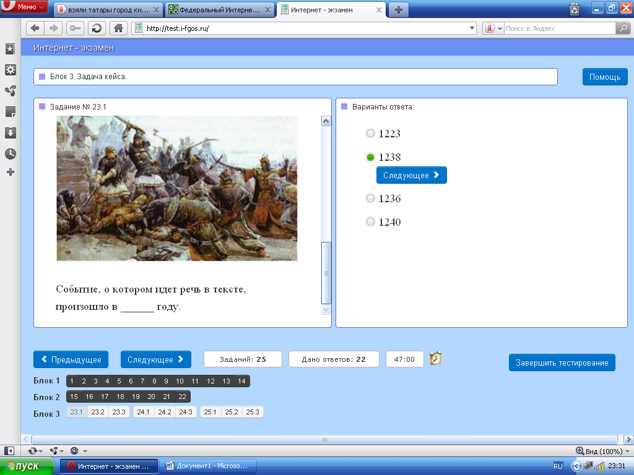Expand the Вид (100%) zoom dropdown
Screen dimensions: 634x475
628,451
